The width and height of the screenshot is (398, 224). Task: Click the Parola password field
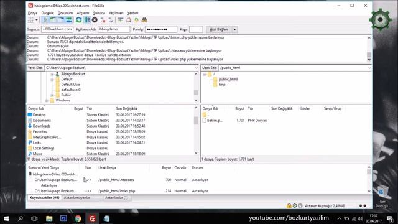coord(161,29)
